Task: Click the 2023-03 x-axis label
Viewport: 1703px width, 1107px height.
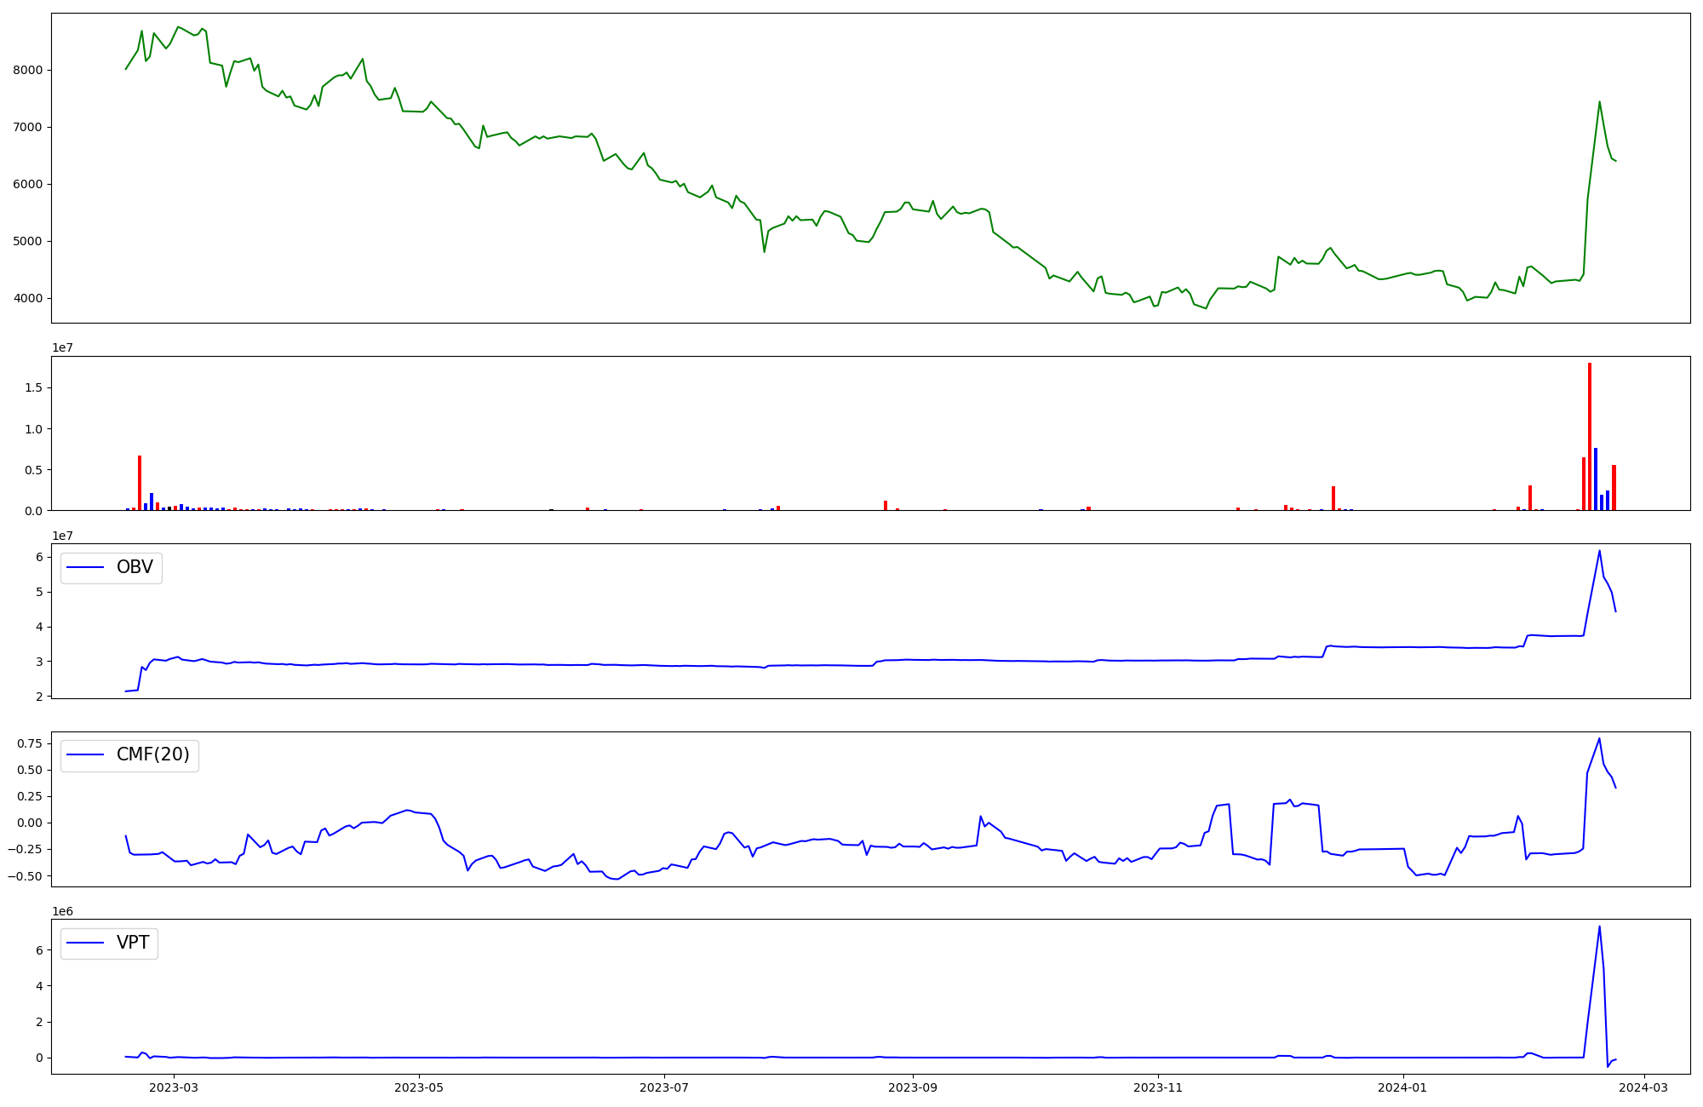Action: pyautogui.click(x=174, y=1087)
